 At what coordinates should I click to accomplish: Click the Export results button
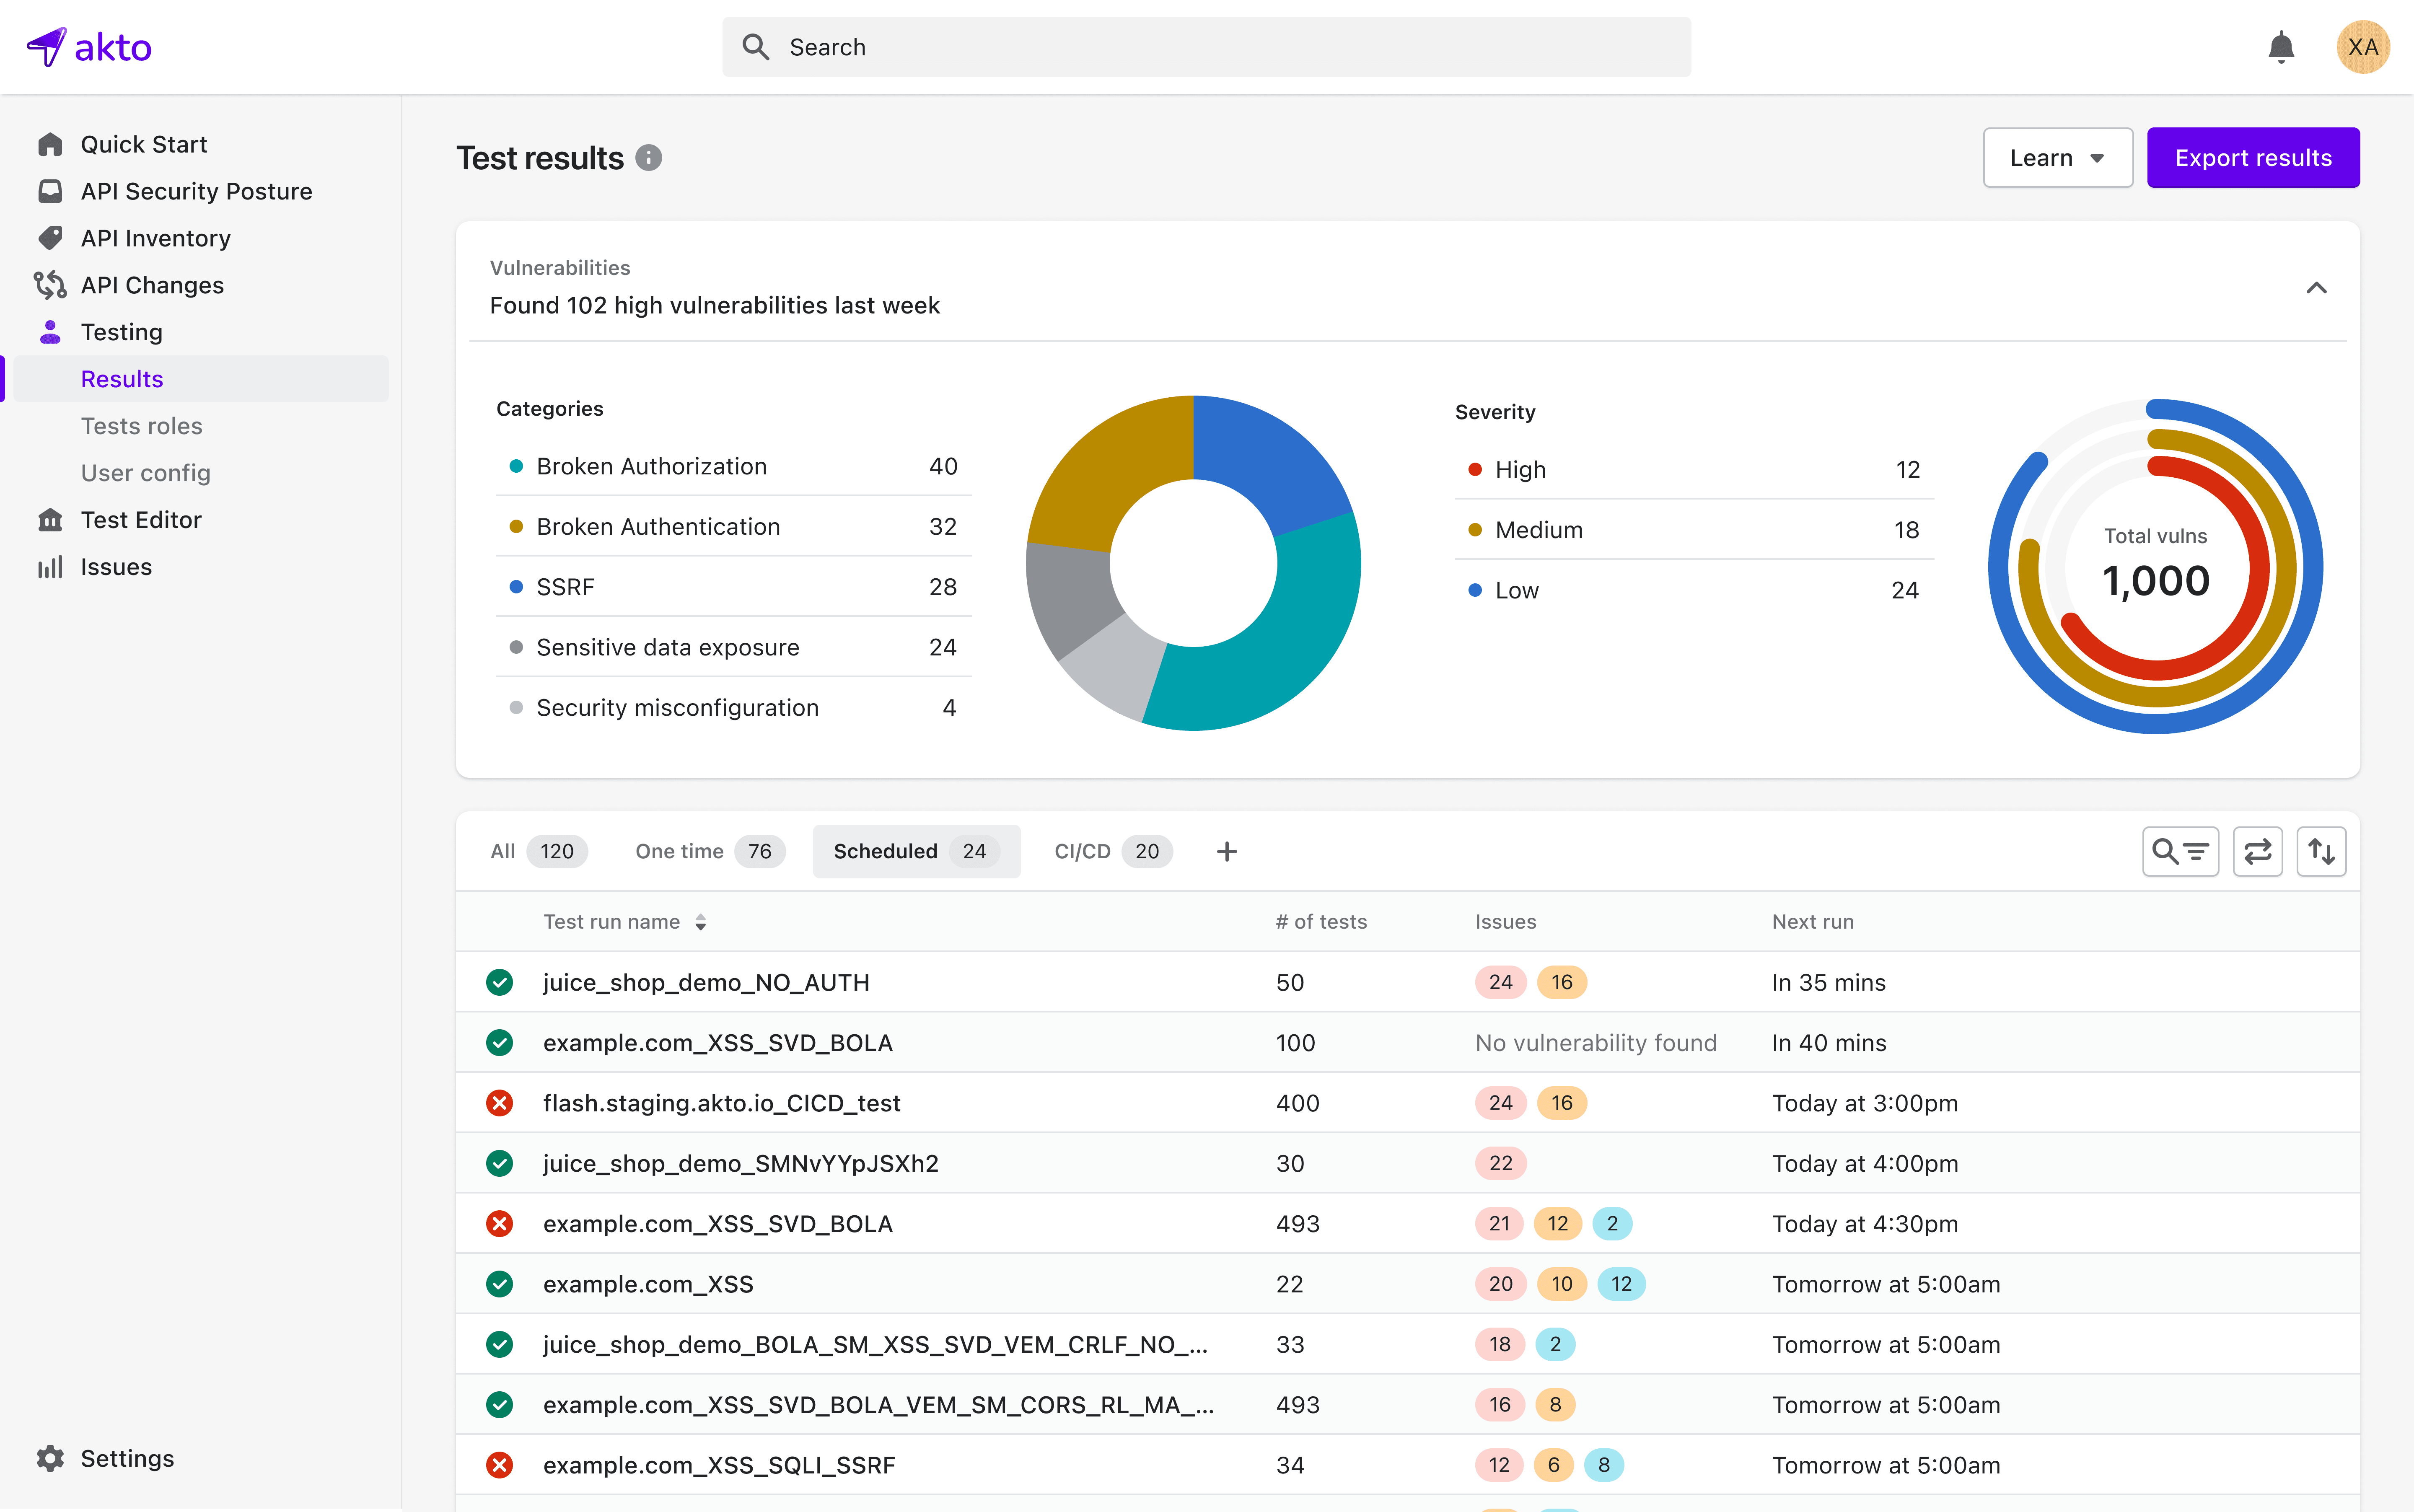[2253, 157]
